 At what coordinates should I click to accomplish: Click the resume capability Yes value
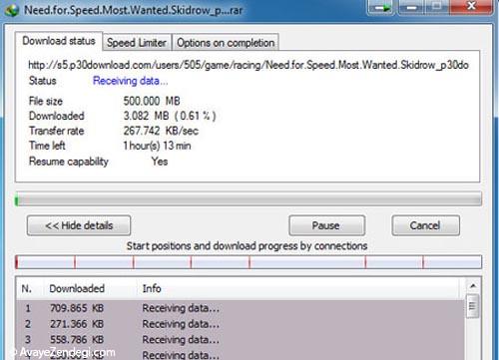160,162
